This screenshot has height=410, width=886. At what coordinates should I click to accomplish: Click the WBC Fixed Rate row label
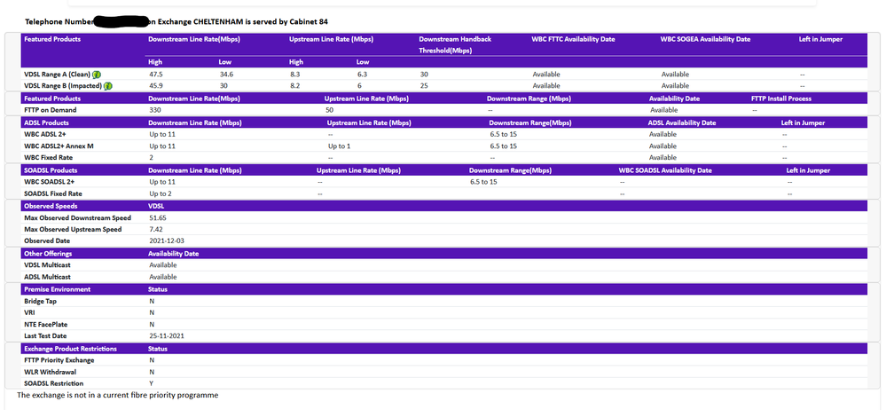pos(48,158)
